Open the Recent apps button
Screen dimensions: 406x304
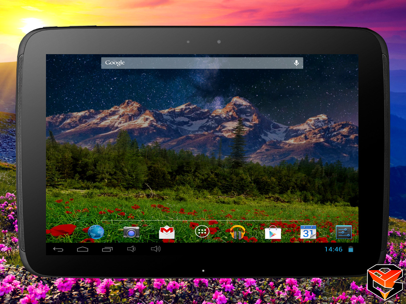(x=107, y=249)
